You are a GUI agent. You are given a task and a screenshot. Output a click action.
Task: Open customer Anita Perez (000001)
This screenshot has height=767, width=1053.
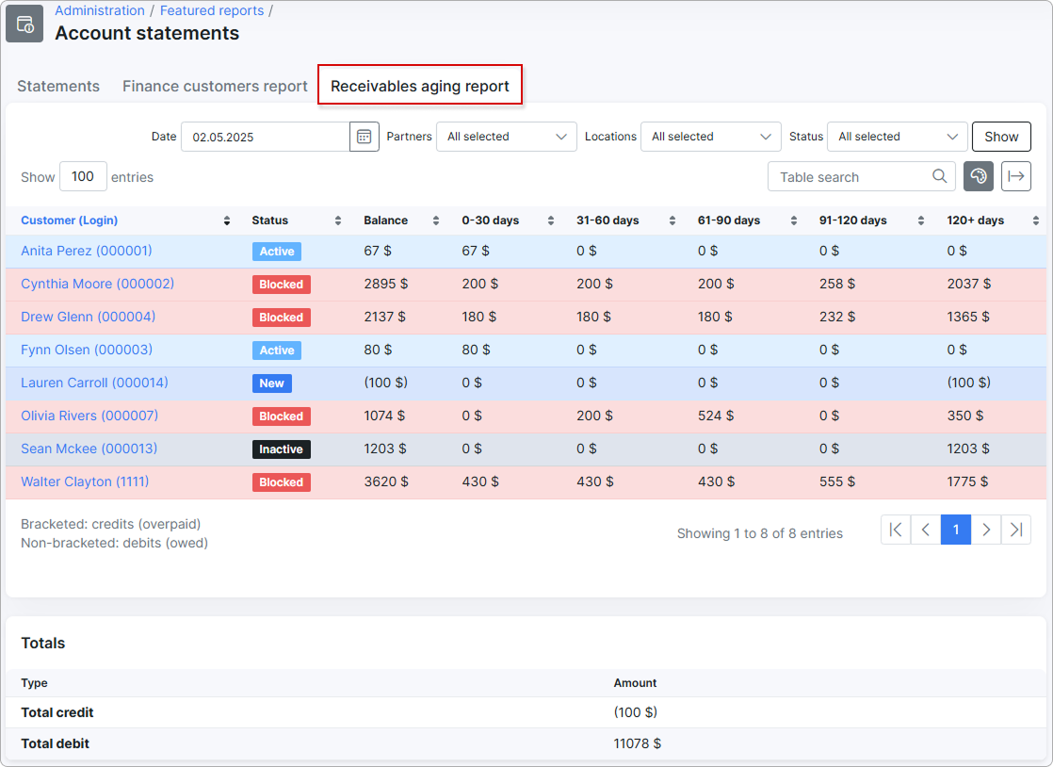pyautogui.click(x=87, y=252)
